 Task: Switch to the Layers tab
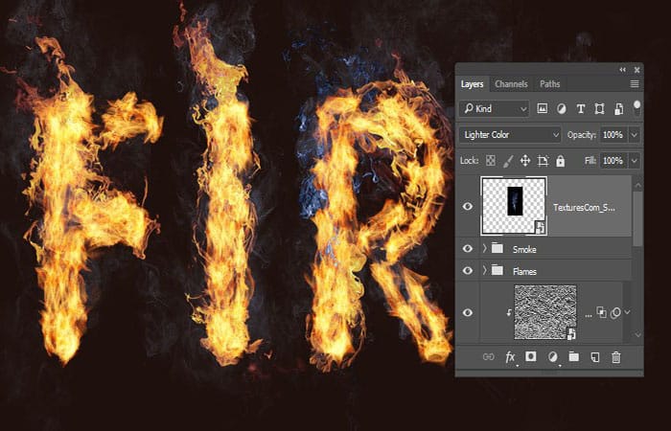click(472, 84)
